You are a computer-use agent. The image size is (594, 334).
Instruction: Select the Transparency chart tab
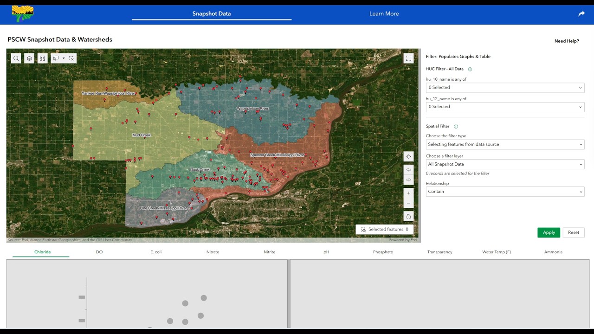[440, 252]
